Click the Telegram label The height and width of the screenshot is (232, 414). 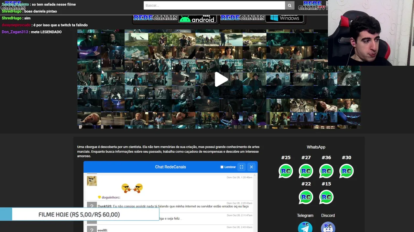tap(305, 216)
